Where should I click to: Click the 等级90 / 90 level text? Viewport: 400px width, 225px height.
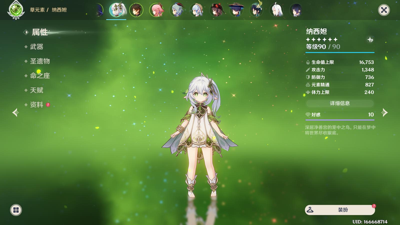click(x=323, y=47)
